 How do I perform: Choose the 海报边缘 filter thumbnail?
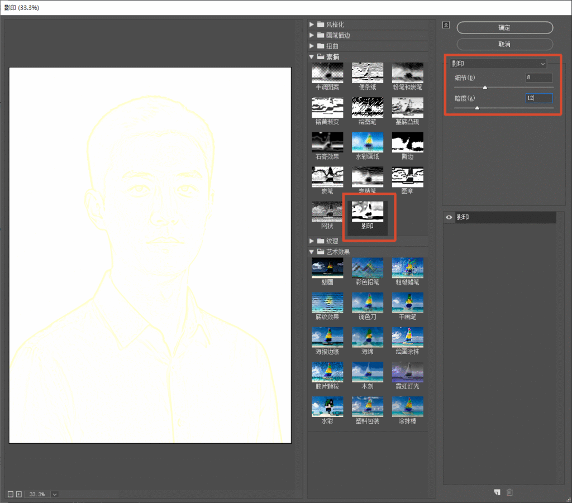327,338
